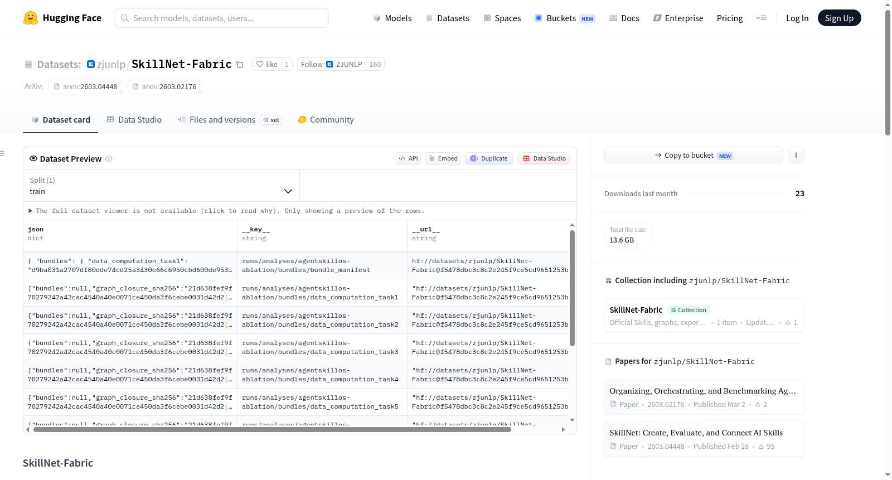This screenshot has width=892, height=480.
Task: Open the Organizing, Orchestrating, and Benchmarking paper
Action: tap(704, 397)
